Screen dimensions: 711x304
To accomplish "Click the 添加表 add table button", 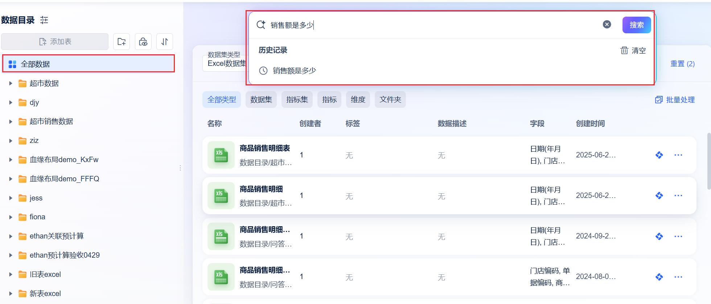I will click(x=55, y=42).
